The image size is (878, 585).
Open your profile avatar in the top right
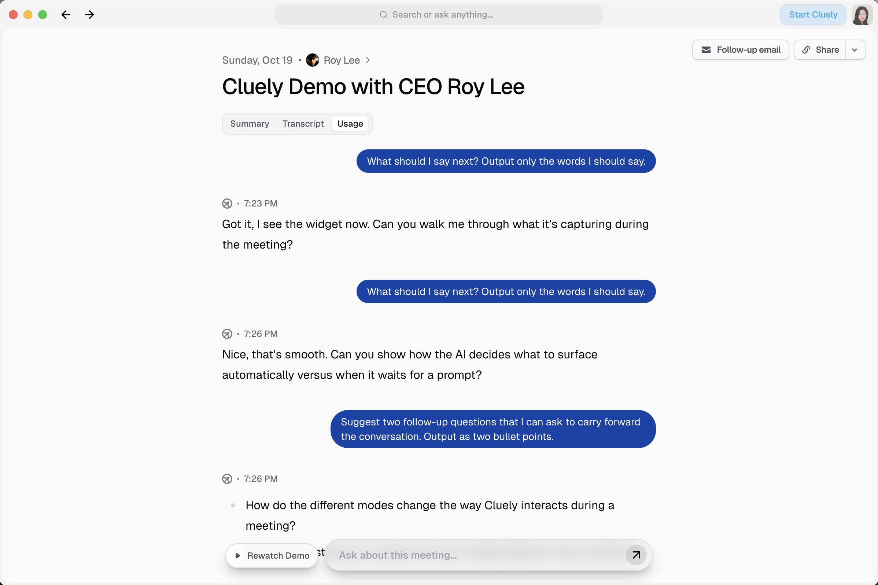[x=862, y=15]
